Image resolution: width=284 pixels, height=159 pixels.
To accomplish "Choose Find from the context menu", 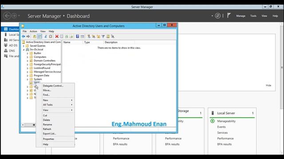I will pos(58,95).
